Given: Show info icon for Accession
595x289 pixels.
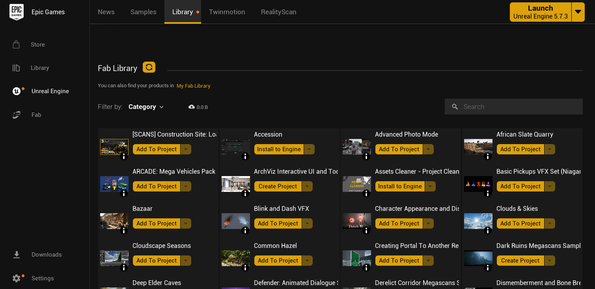Looking at the screenshot, I should click(245, 156).
